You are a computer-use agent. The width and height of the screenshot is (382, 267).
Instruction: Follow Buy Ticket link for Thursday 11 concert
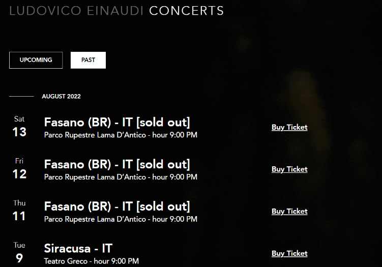[x=289, y=212]
